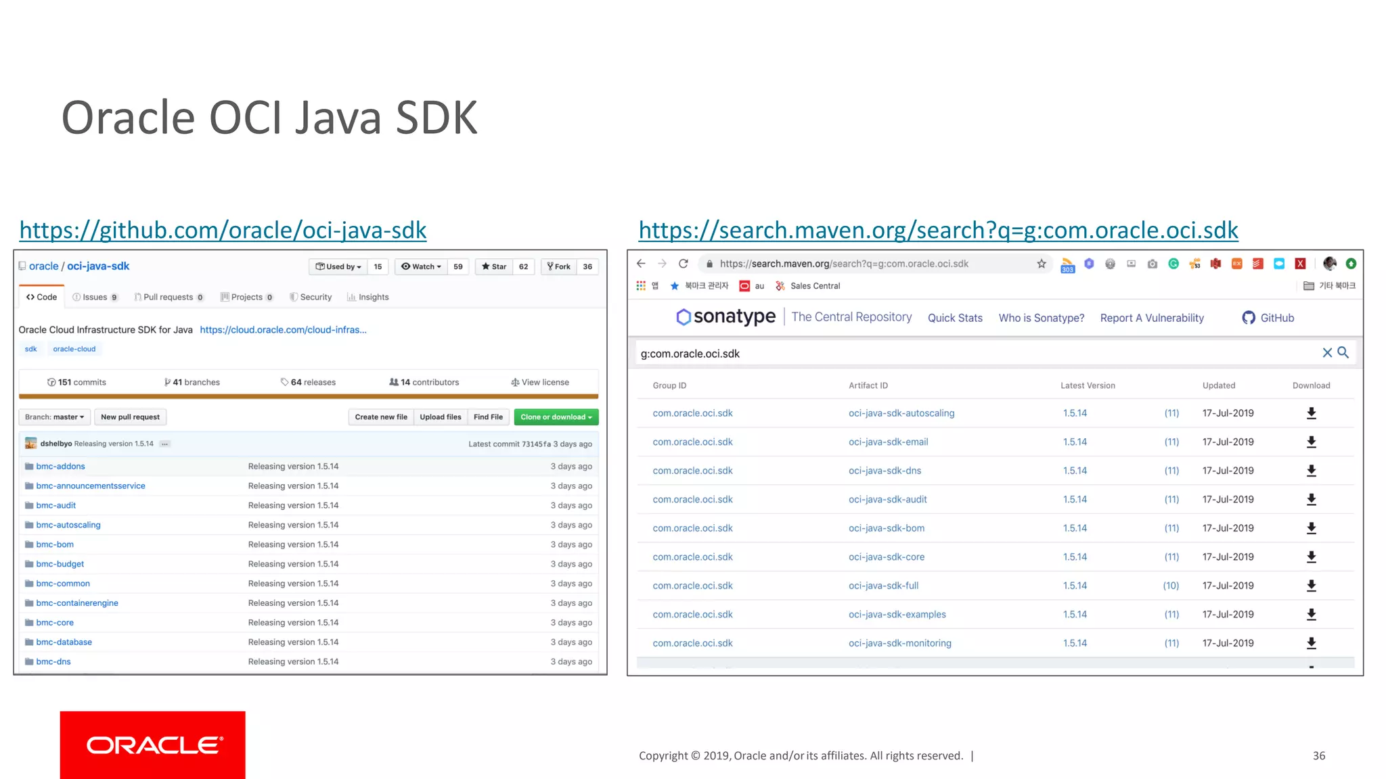Select the oracle-cloud topic tag
Screen dimensions: 1386x779
pos(74,349)
